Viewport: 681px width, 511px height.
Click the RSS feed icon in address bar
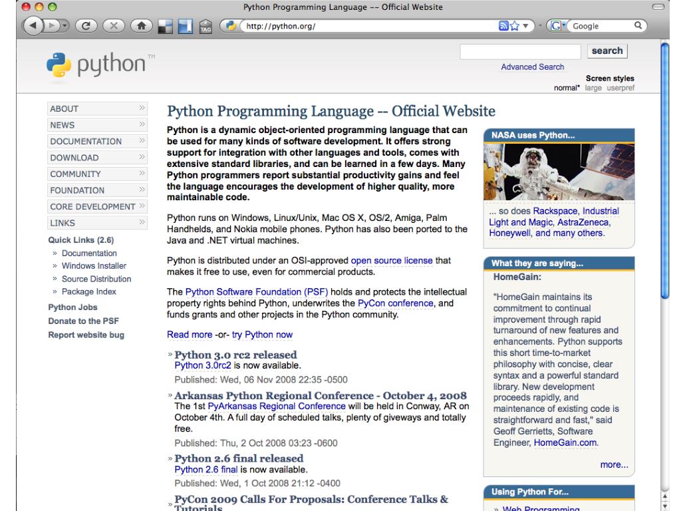point(503,26)
